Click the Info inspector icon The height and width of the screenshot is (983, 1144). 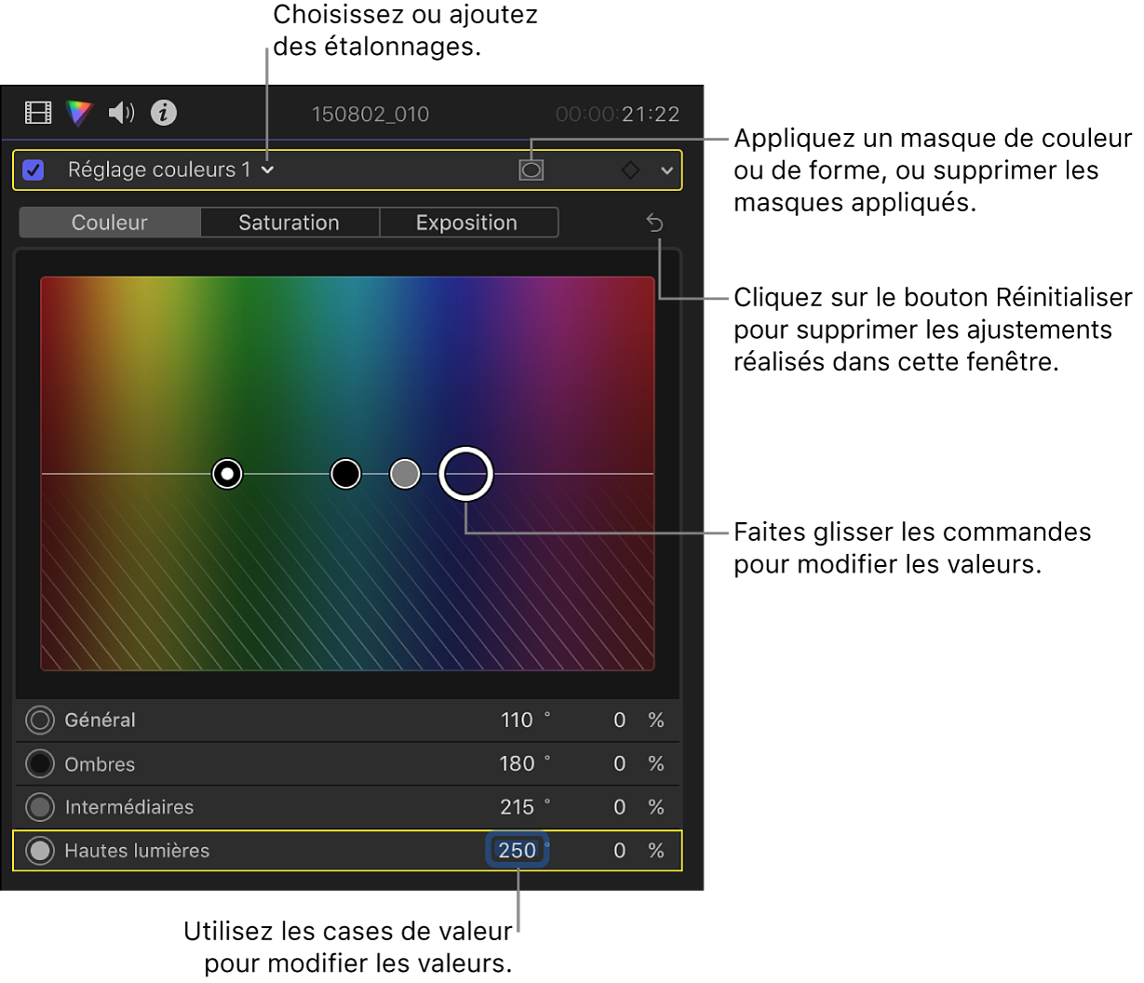coord(164,113)
